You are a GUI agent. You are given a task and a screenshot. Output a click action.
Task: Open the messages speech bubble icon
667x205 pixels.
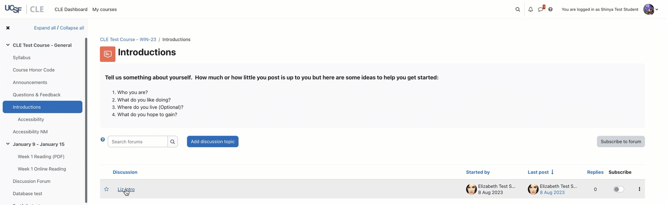pyautogui.click(x=541, y=9)
